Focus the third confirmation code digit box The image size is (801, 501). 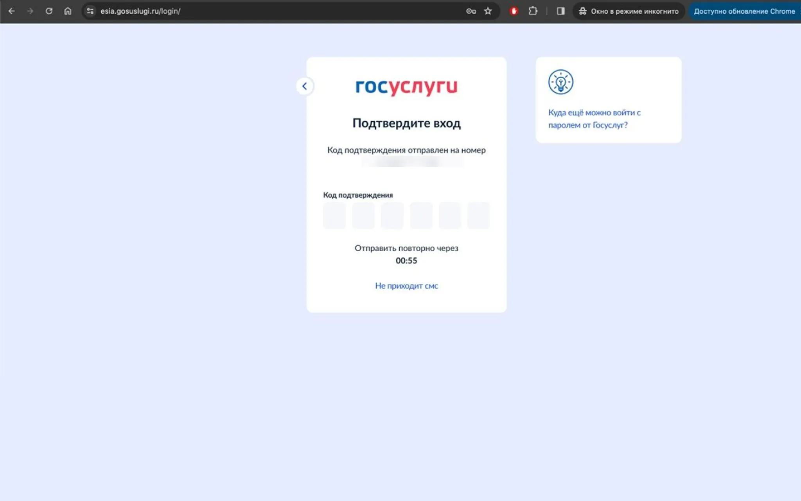point(392,215)
